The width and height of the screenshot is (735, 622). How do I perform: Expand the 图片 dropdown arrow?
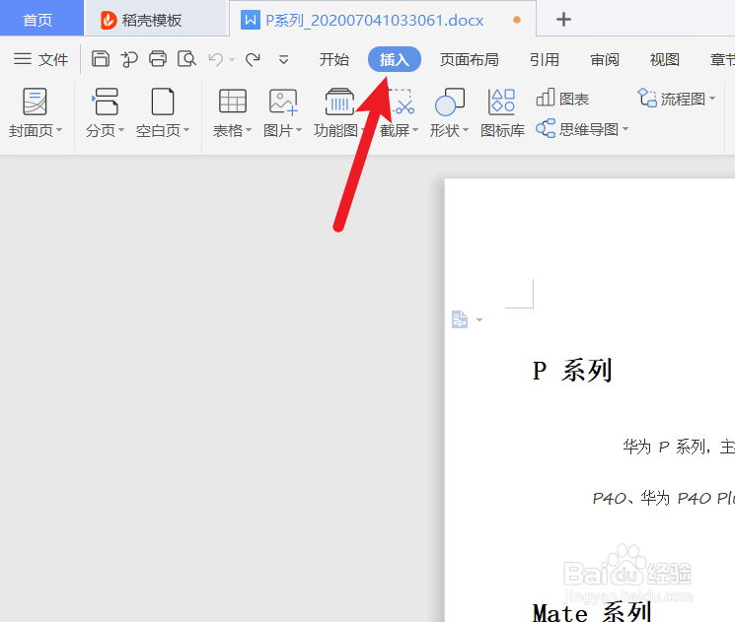tap(299, 130)
